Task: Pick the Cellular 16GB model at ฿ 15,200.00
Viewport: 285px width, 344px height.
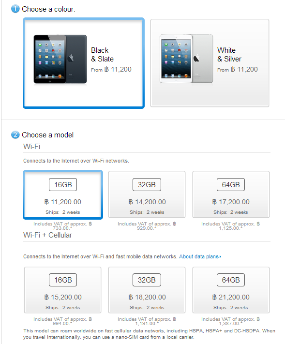Action: point(63,290)
